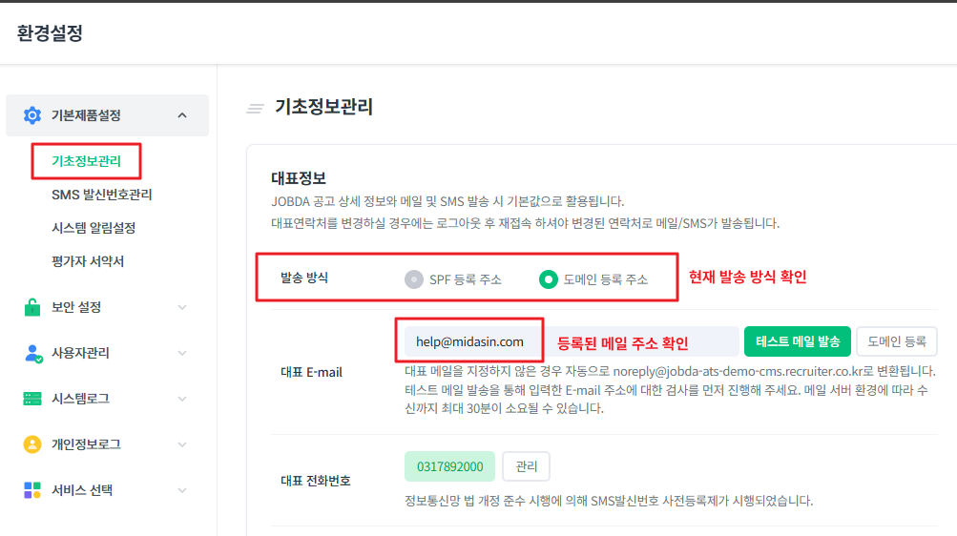Click the gear icon beside 기본제품설정
The width and height of the screenshot is (957, 536).
[x=32, y=115]
